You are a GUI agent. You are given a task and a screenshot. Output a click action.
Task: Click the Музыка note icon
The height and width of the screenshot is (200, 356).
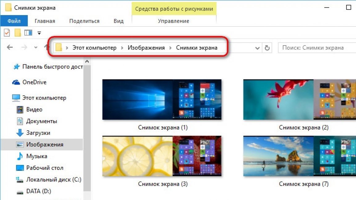click(20, 156)
